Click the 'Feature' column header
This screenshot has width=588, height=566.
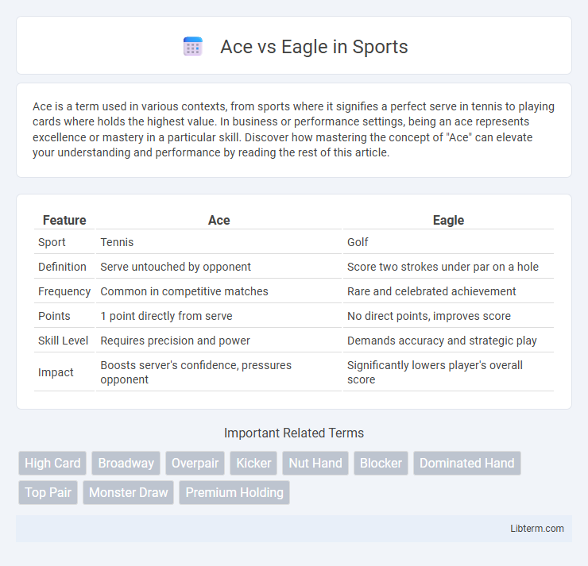coord(64,220)
